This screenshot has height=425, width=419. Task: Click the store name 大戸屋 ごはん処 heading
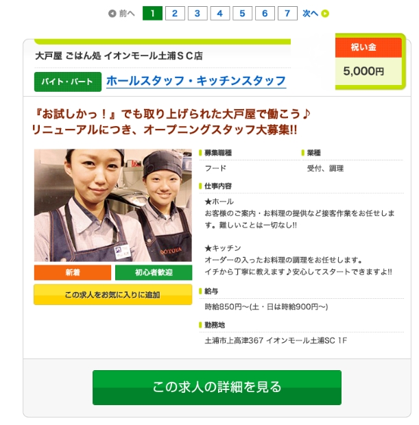119,56
